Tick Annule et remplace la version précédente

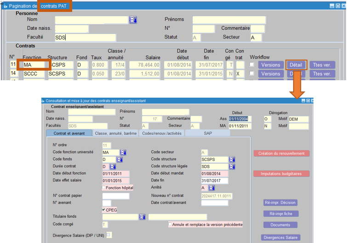pyautogui.click(x=170, y=224)
